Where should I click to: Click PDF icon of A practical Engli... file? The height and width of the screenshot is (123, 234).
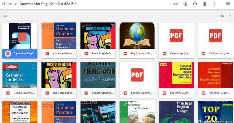[8, 54]
